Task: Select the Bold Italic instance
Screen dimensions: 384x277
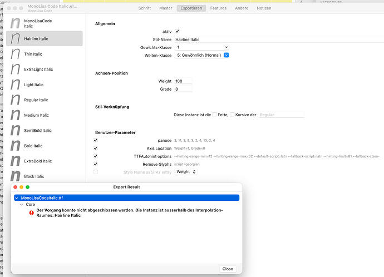Action: click(45, 146)
